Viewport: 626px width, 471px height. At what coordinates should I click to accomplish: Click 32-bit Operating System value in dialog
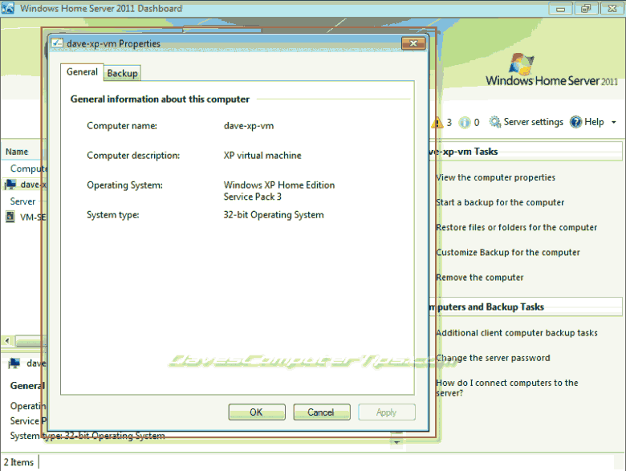[x=274, y=215]
